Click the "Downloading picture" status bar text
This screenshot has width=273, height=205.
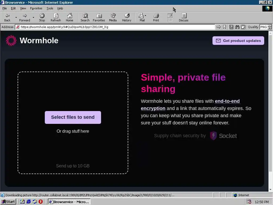(90, 195)
